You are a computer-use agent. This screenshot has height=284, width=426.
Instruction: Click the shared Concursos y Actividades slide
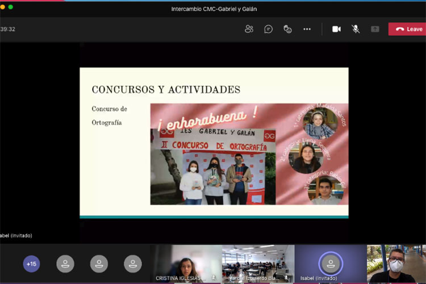(x=214, y=142)
